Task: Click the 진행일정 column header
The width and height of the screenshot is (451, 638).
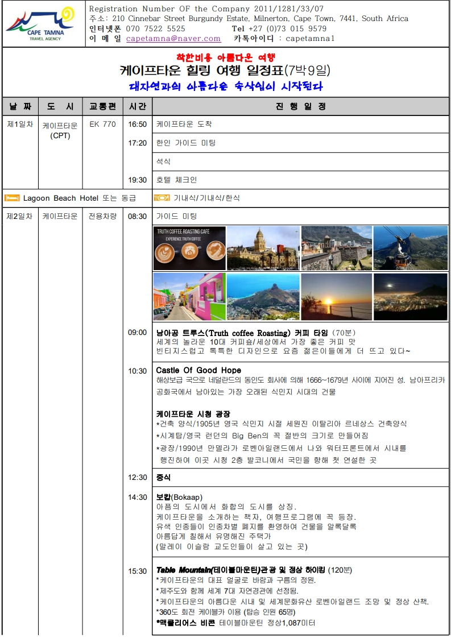Action: [x=300, y=106]
